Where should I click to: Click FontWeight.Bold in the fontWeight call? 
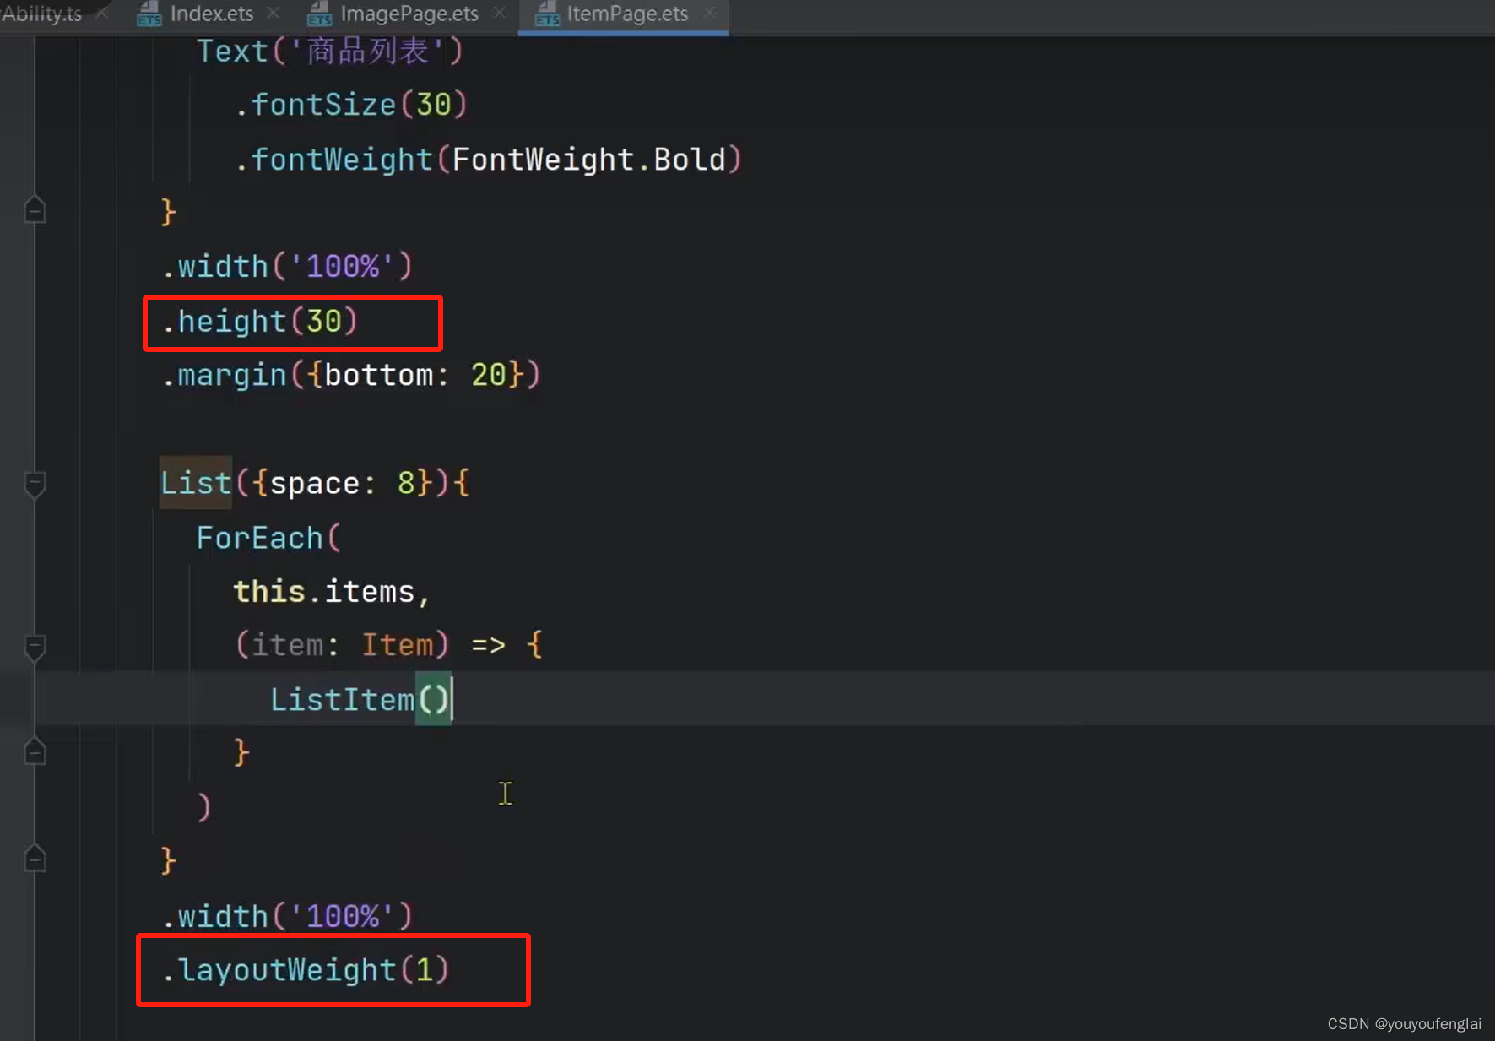[x=588, y=160]
